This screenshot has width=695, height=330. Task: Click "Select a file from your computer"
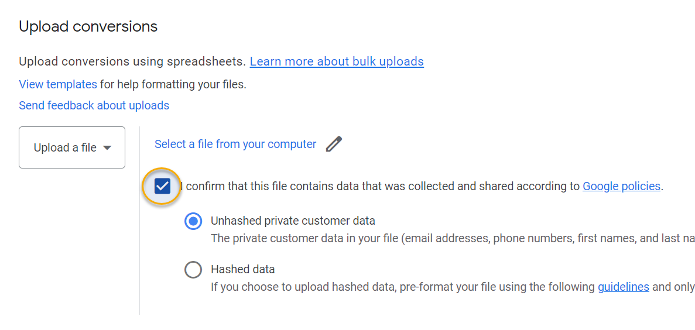(235, 144)
